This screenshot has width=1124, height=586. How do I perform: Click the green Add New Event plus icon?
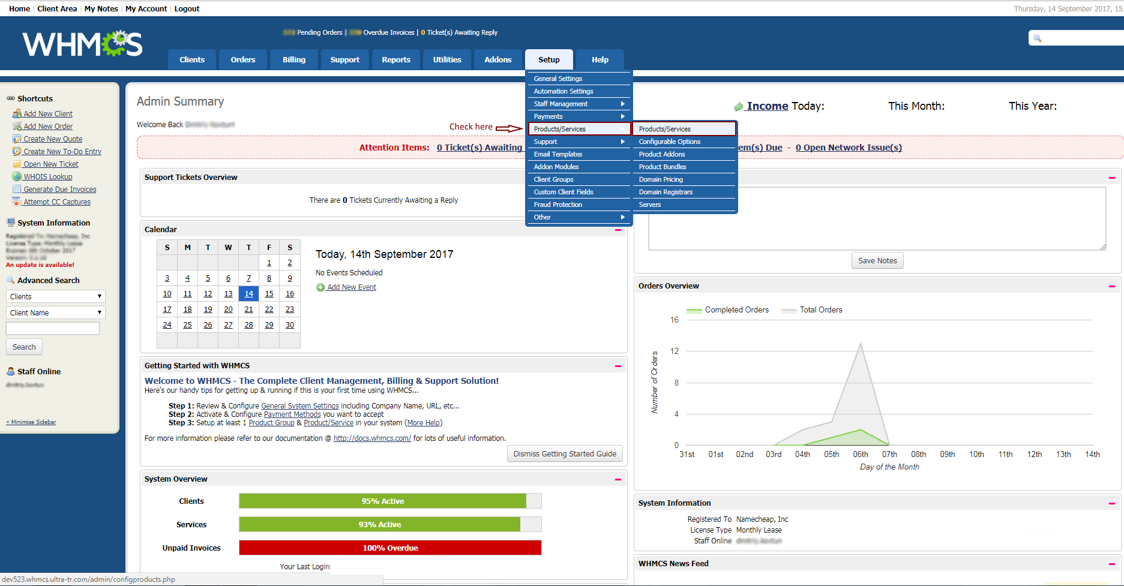click(320, 287)
